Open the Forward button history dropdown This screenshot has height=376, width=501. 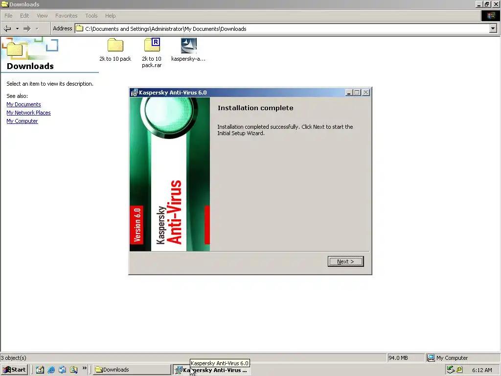point(37,29)
